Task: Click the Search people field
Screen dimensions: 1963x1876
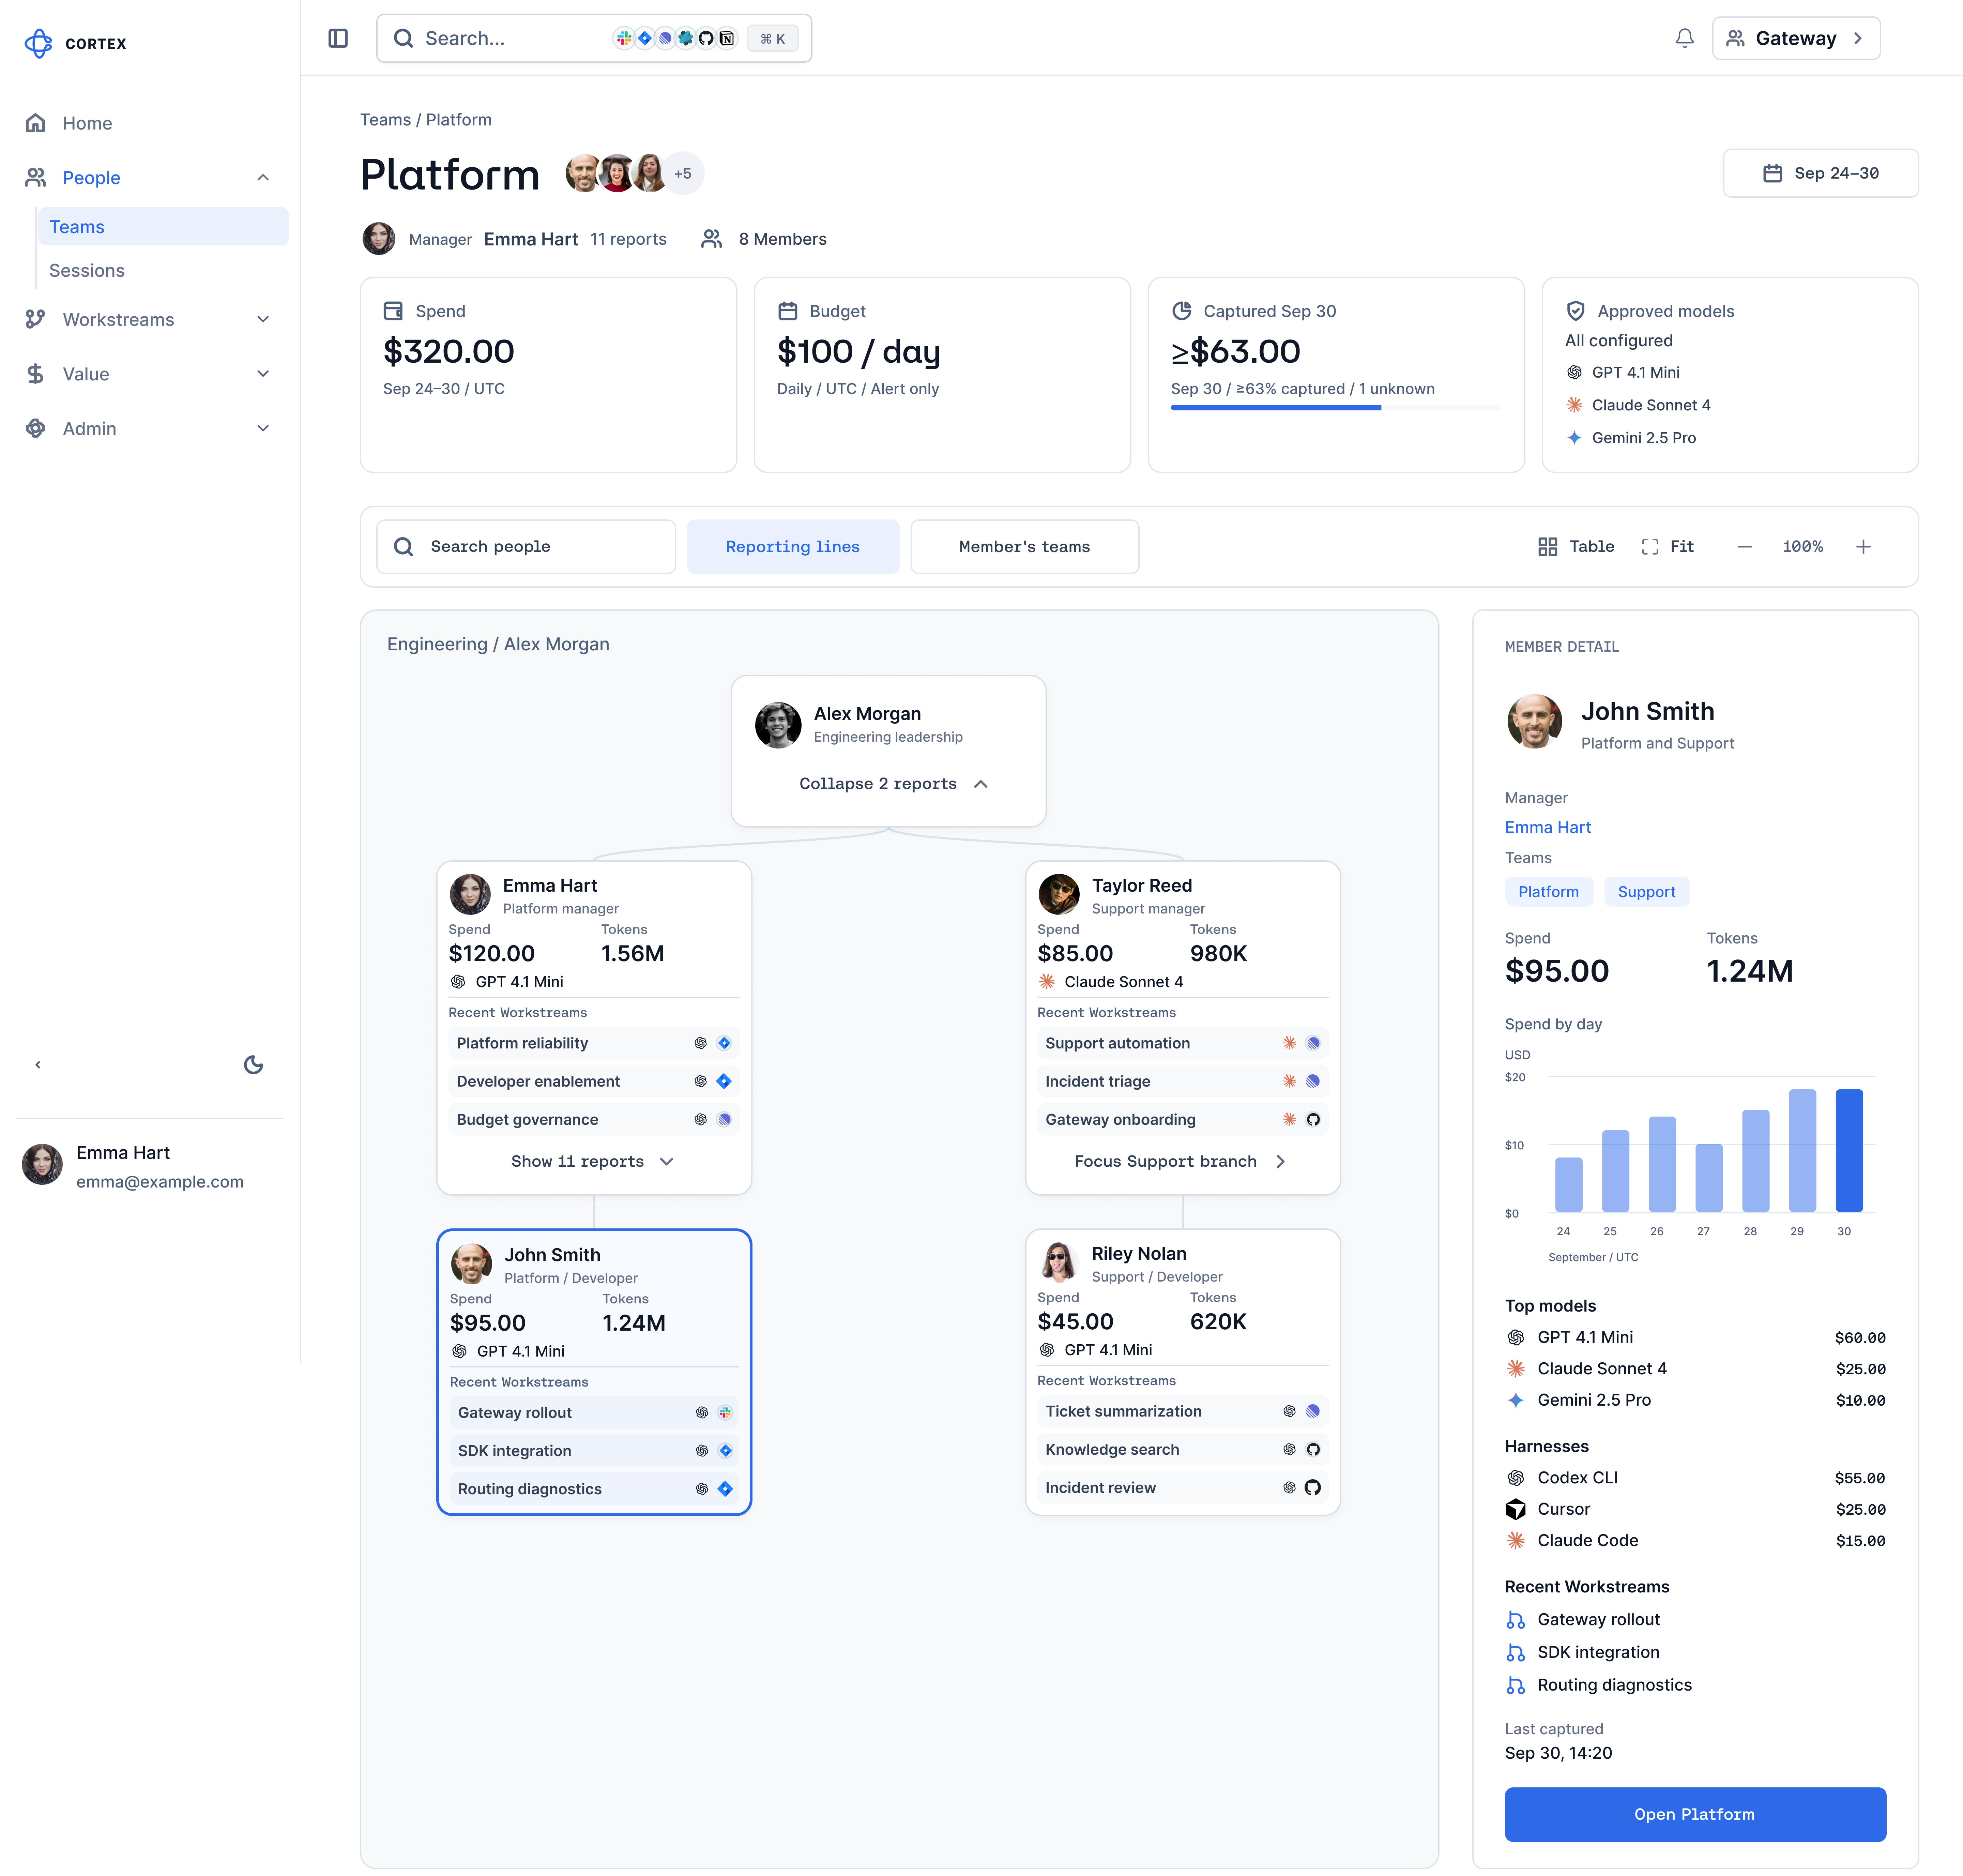Action: coord(526,547)
